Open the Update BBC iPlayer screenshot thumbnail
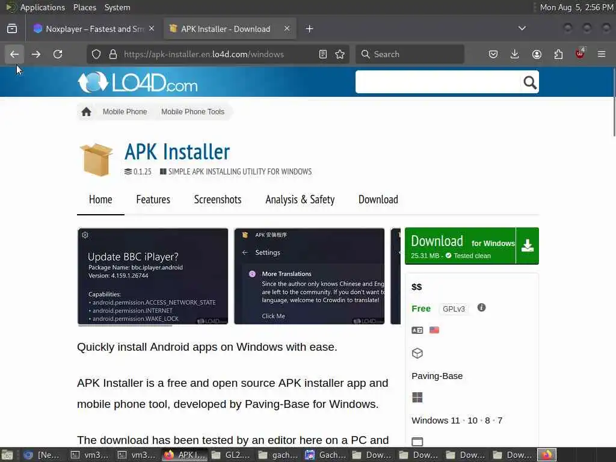616x462 pixels. [153, 276]
